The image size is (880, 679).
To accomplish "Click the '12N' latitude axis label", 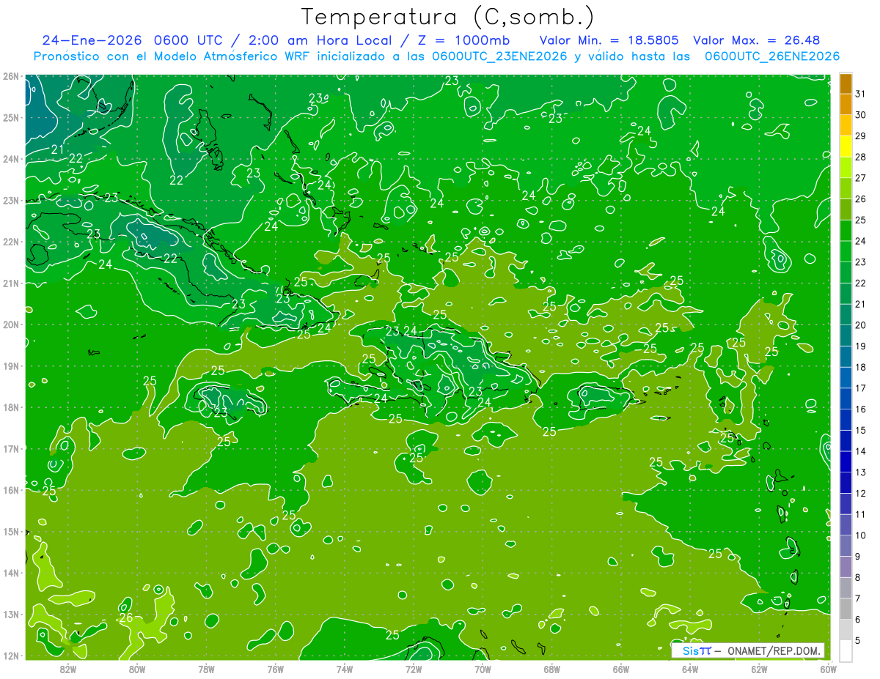I will tap(11, 656).
